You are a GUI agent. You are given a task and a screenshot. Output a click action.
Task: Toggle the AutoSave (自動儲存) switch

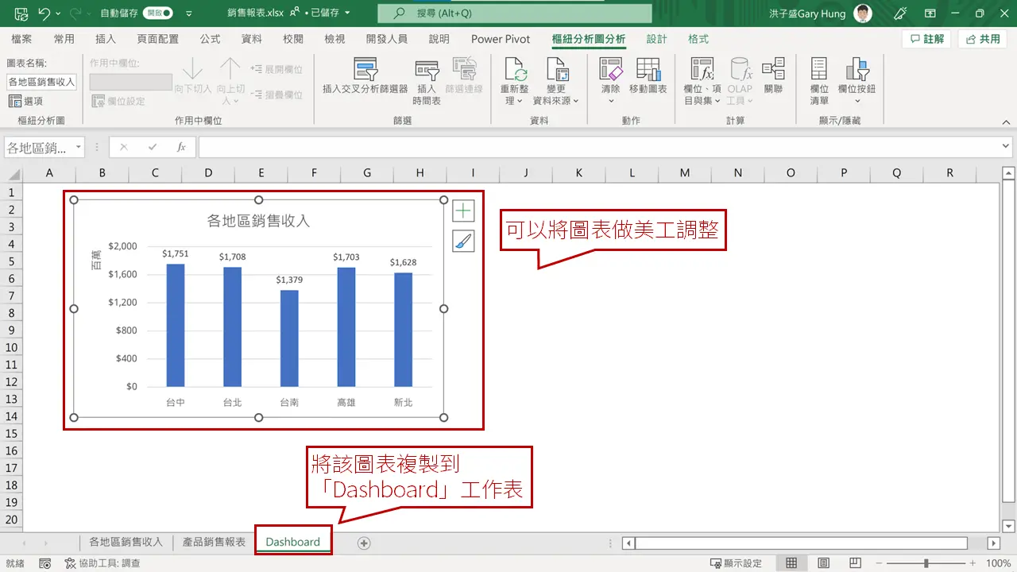tap(158, 14)
